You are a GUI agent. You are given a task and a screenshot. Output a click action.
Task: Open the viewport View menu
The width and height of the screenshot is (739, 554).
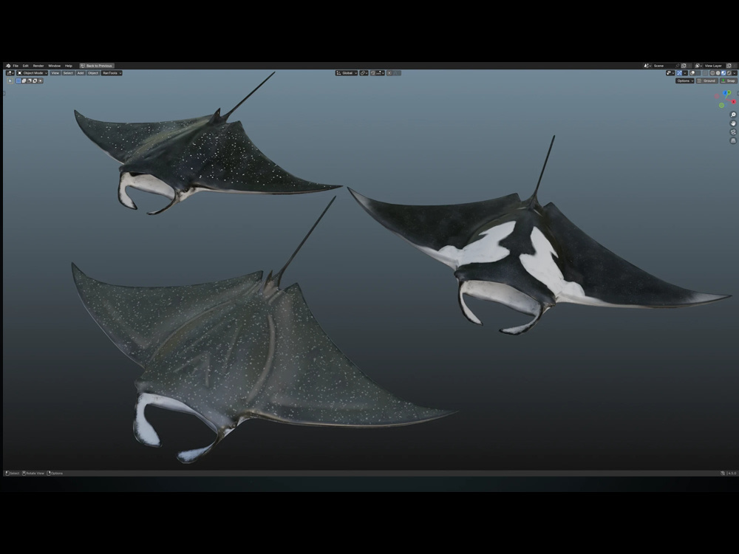tap(55, 73)
